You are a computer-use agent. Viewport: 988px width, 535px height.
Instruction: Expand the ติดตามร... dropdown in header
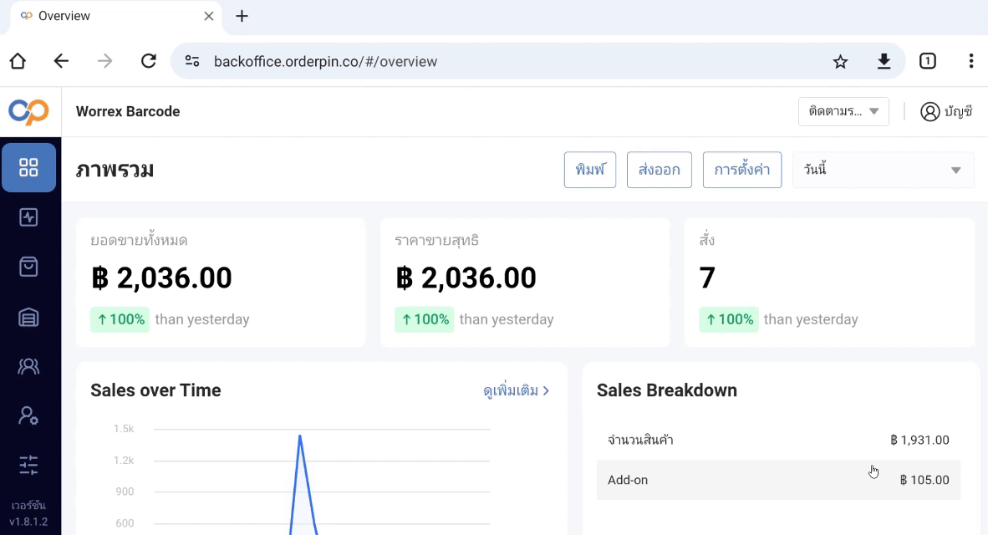(843, 111)
